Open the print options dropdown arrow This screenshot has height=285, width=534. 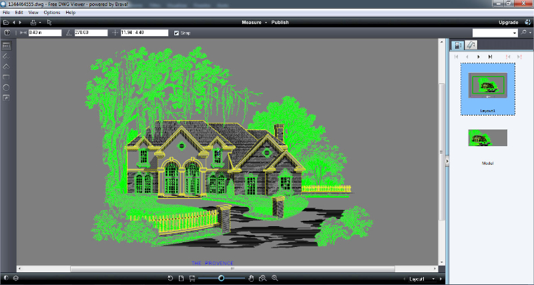[39, 22]
